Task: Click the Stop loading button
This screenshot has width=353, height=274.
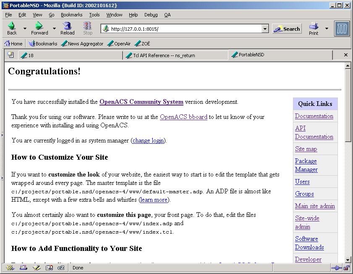Action: (x=88, y=29)
